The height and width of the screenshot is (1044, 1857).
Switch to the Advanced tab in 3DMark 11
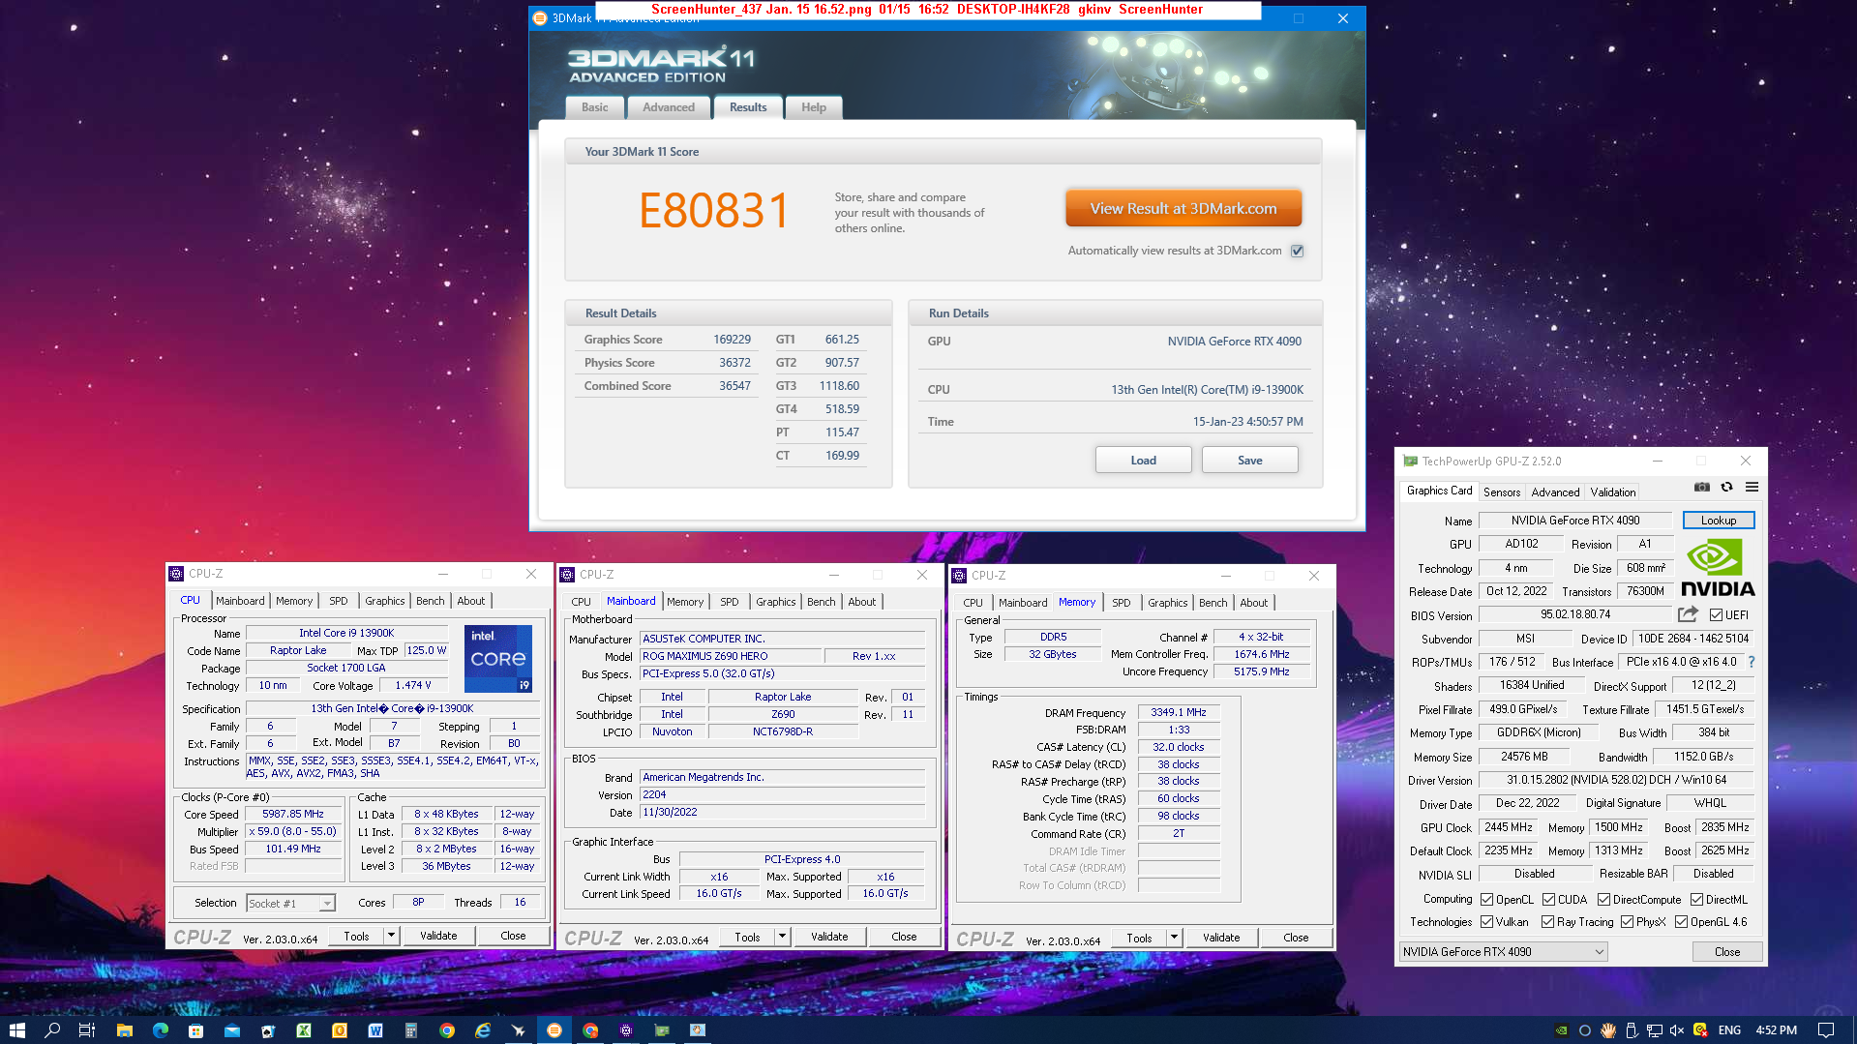tap(669, 107)
